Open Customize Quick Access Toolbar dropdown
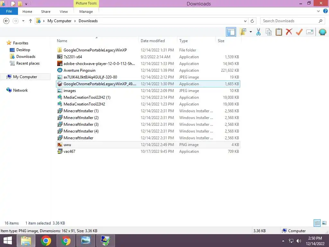 pos(26,4)
